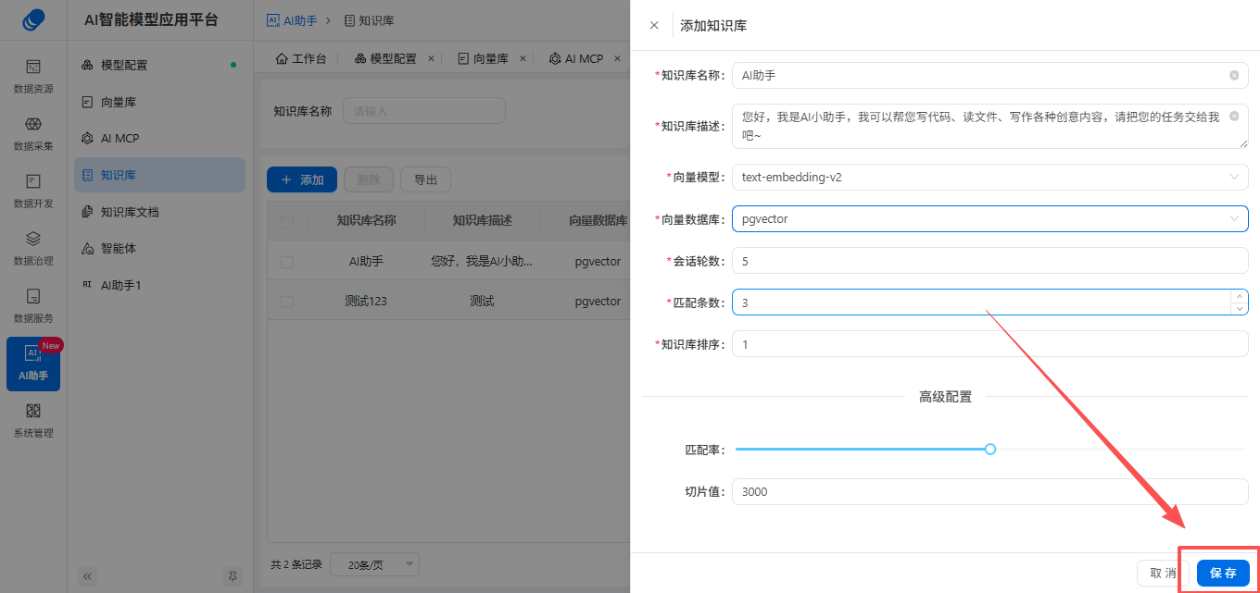Screen dimensions: 1260x593
Task: Click the 知识库描述 column header
Action: 482,221
